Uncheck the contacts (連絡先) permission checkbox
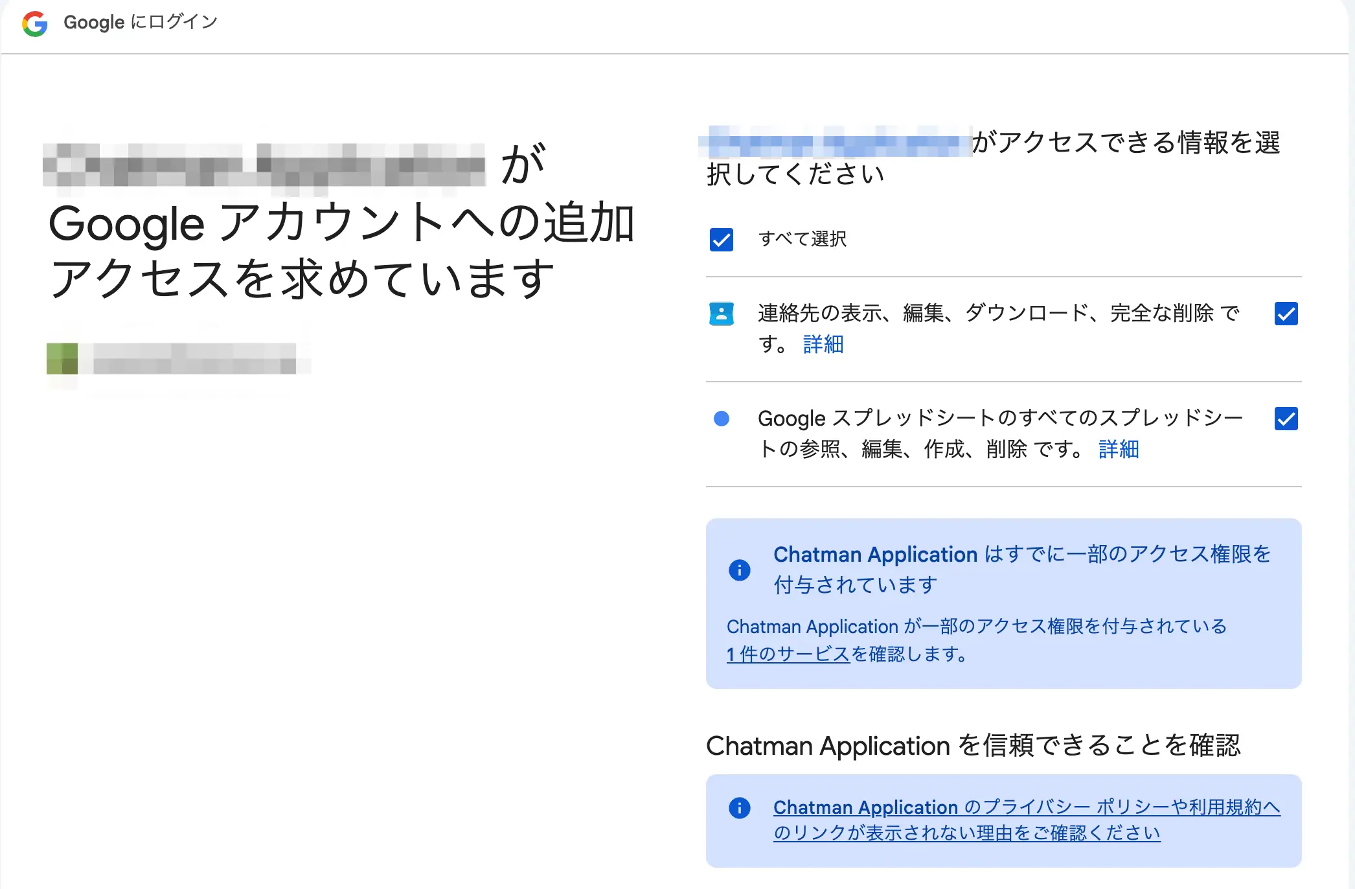Screen dimensions: 1355x889 point(1286,314)
